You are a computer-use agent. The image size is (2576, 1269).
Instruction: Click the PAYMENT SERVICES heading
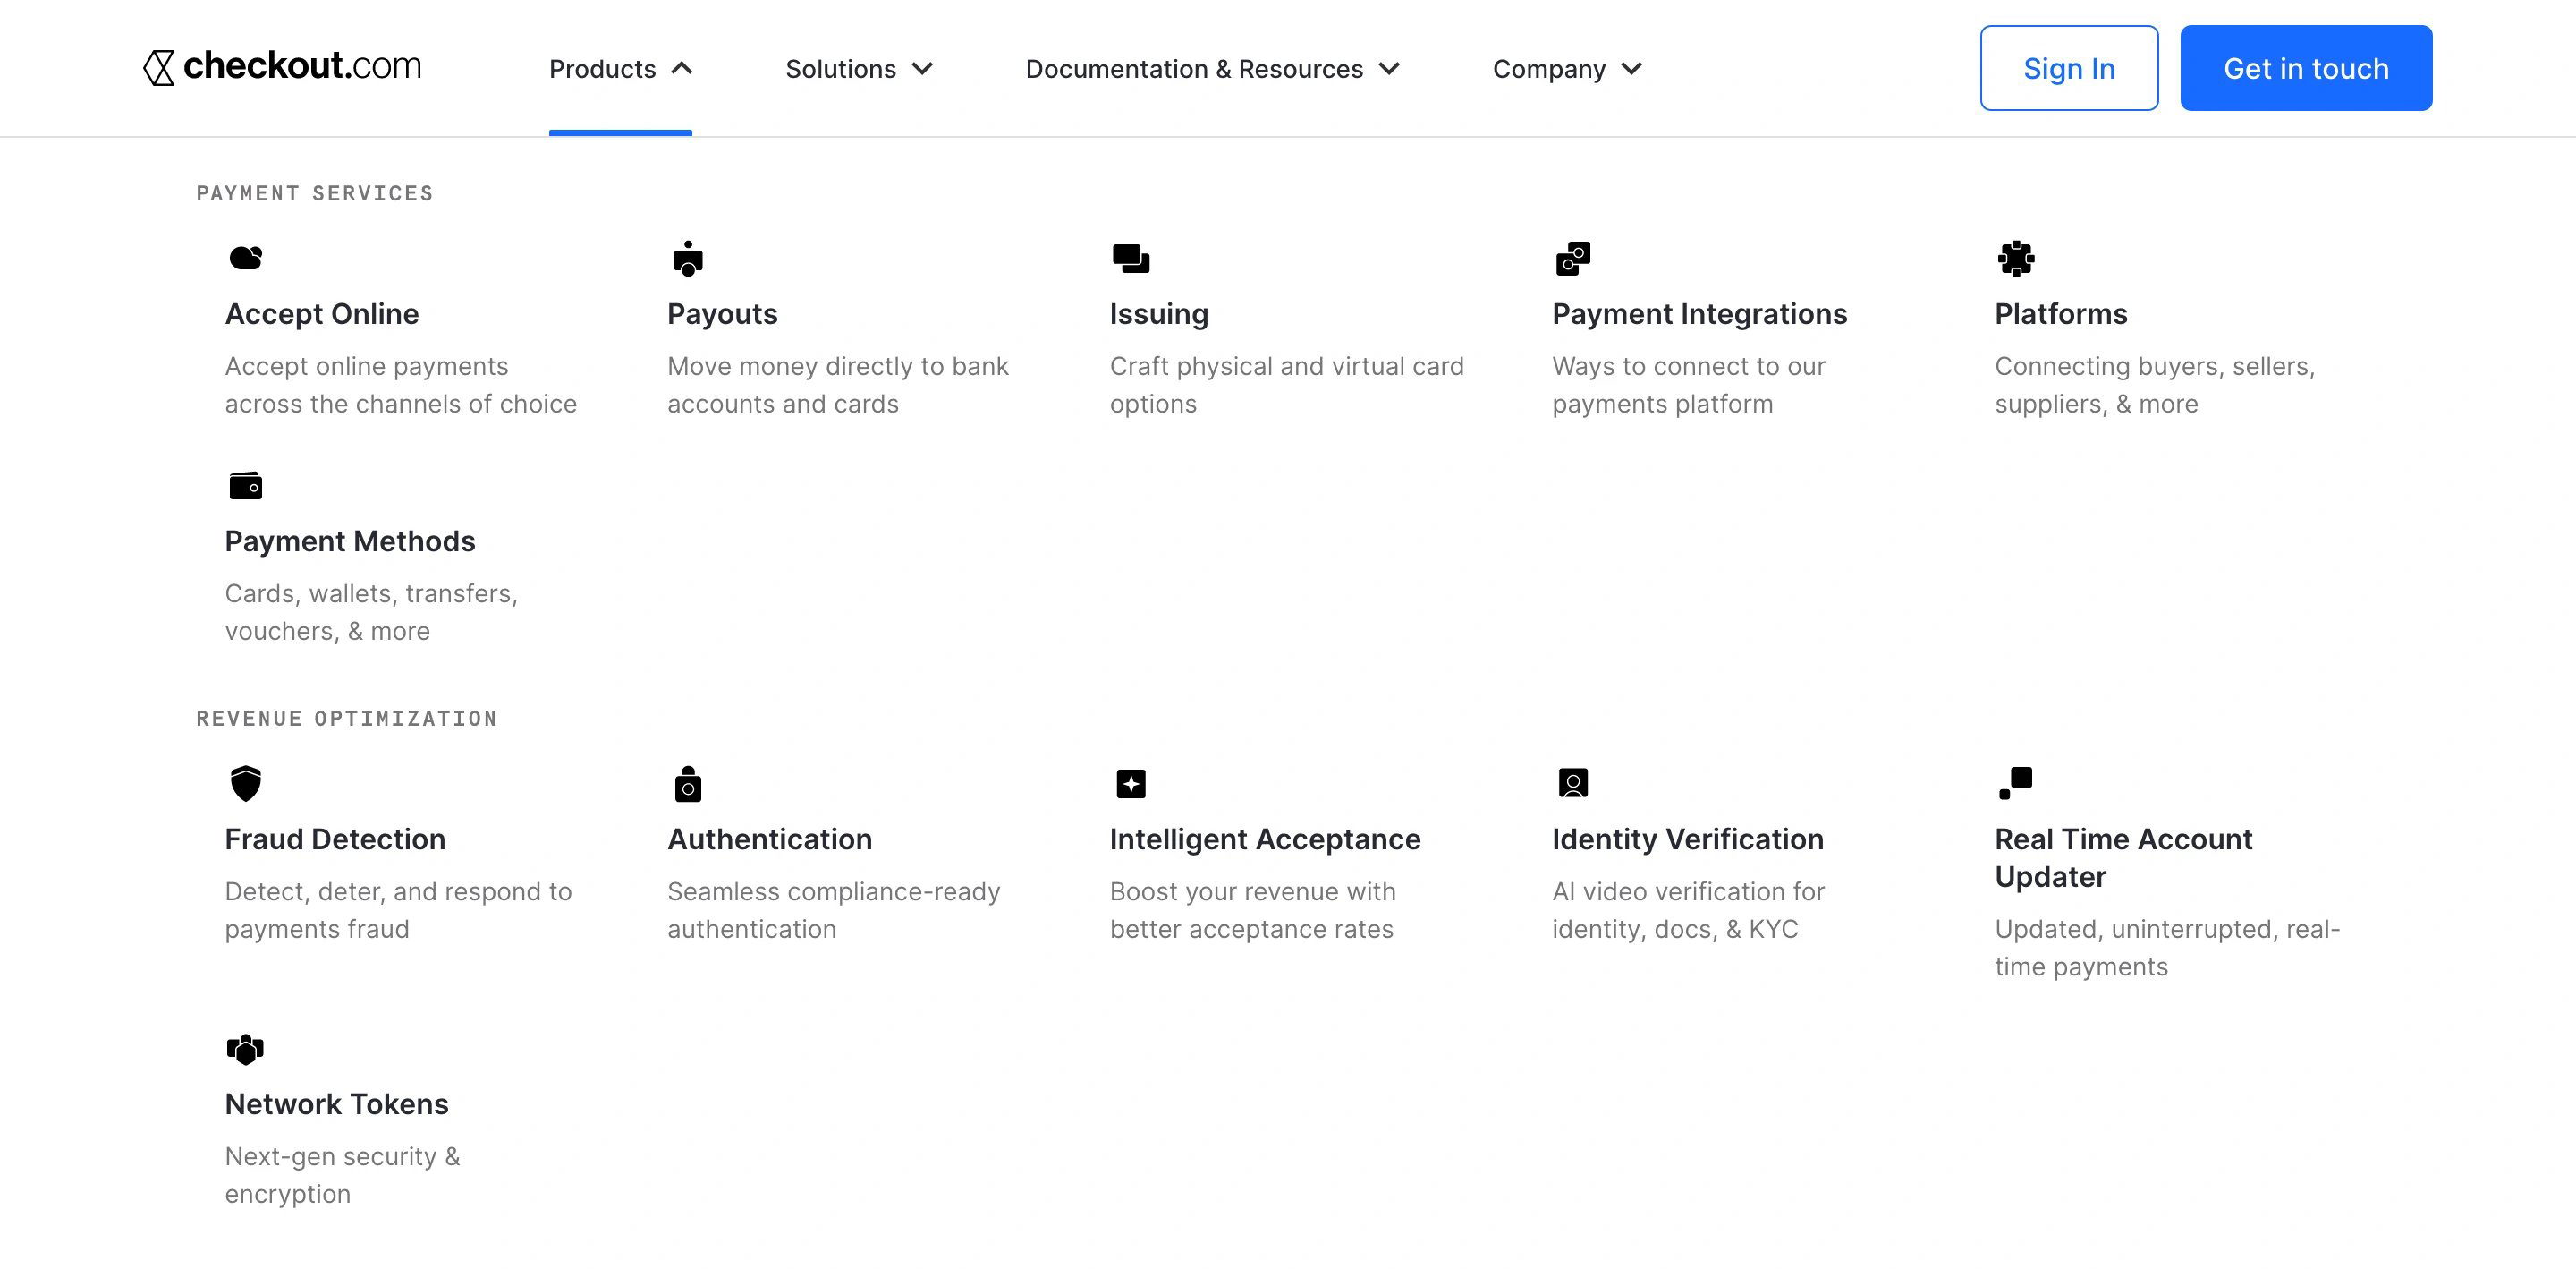tap(315, 193)
